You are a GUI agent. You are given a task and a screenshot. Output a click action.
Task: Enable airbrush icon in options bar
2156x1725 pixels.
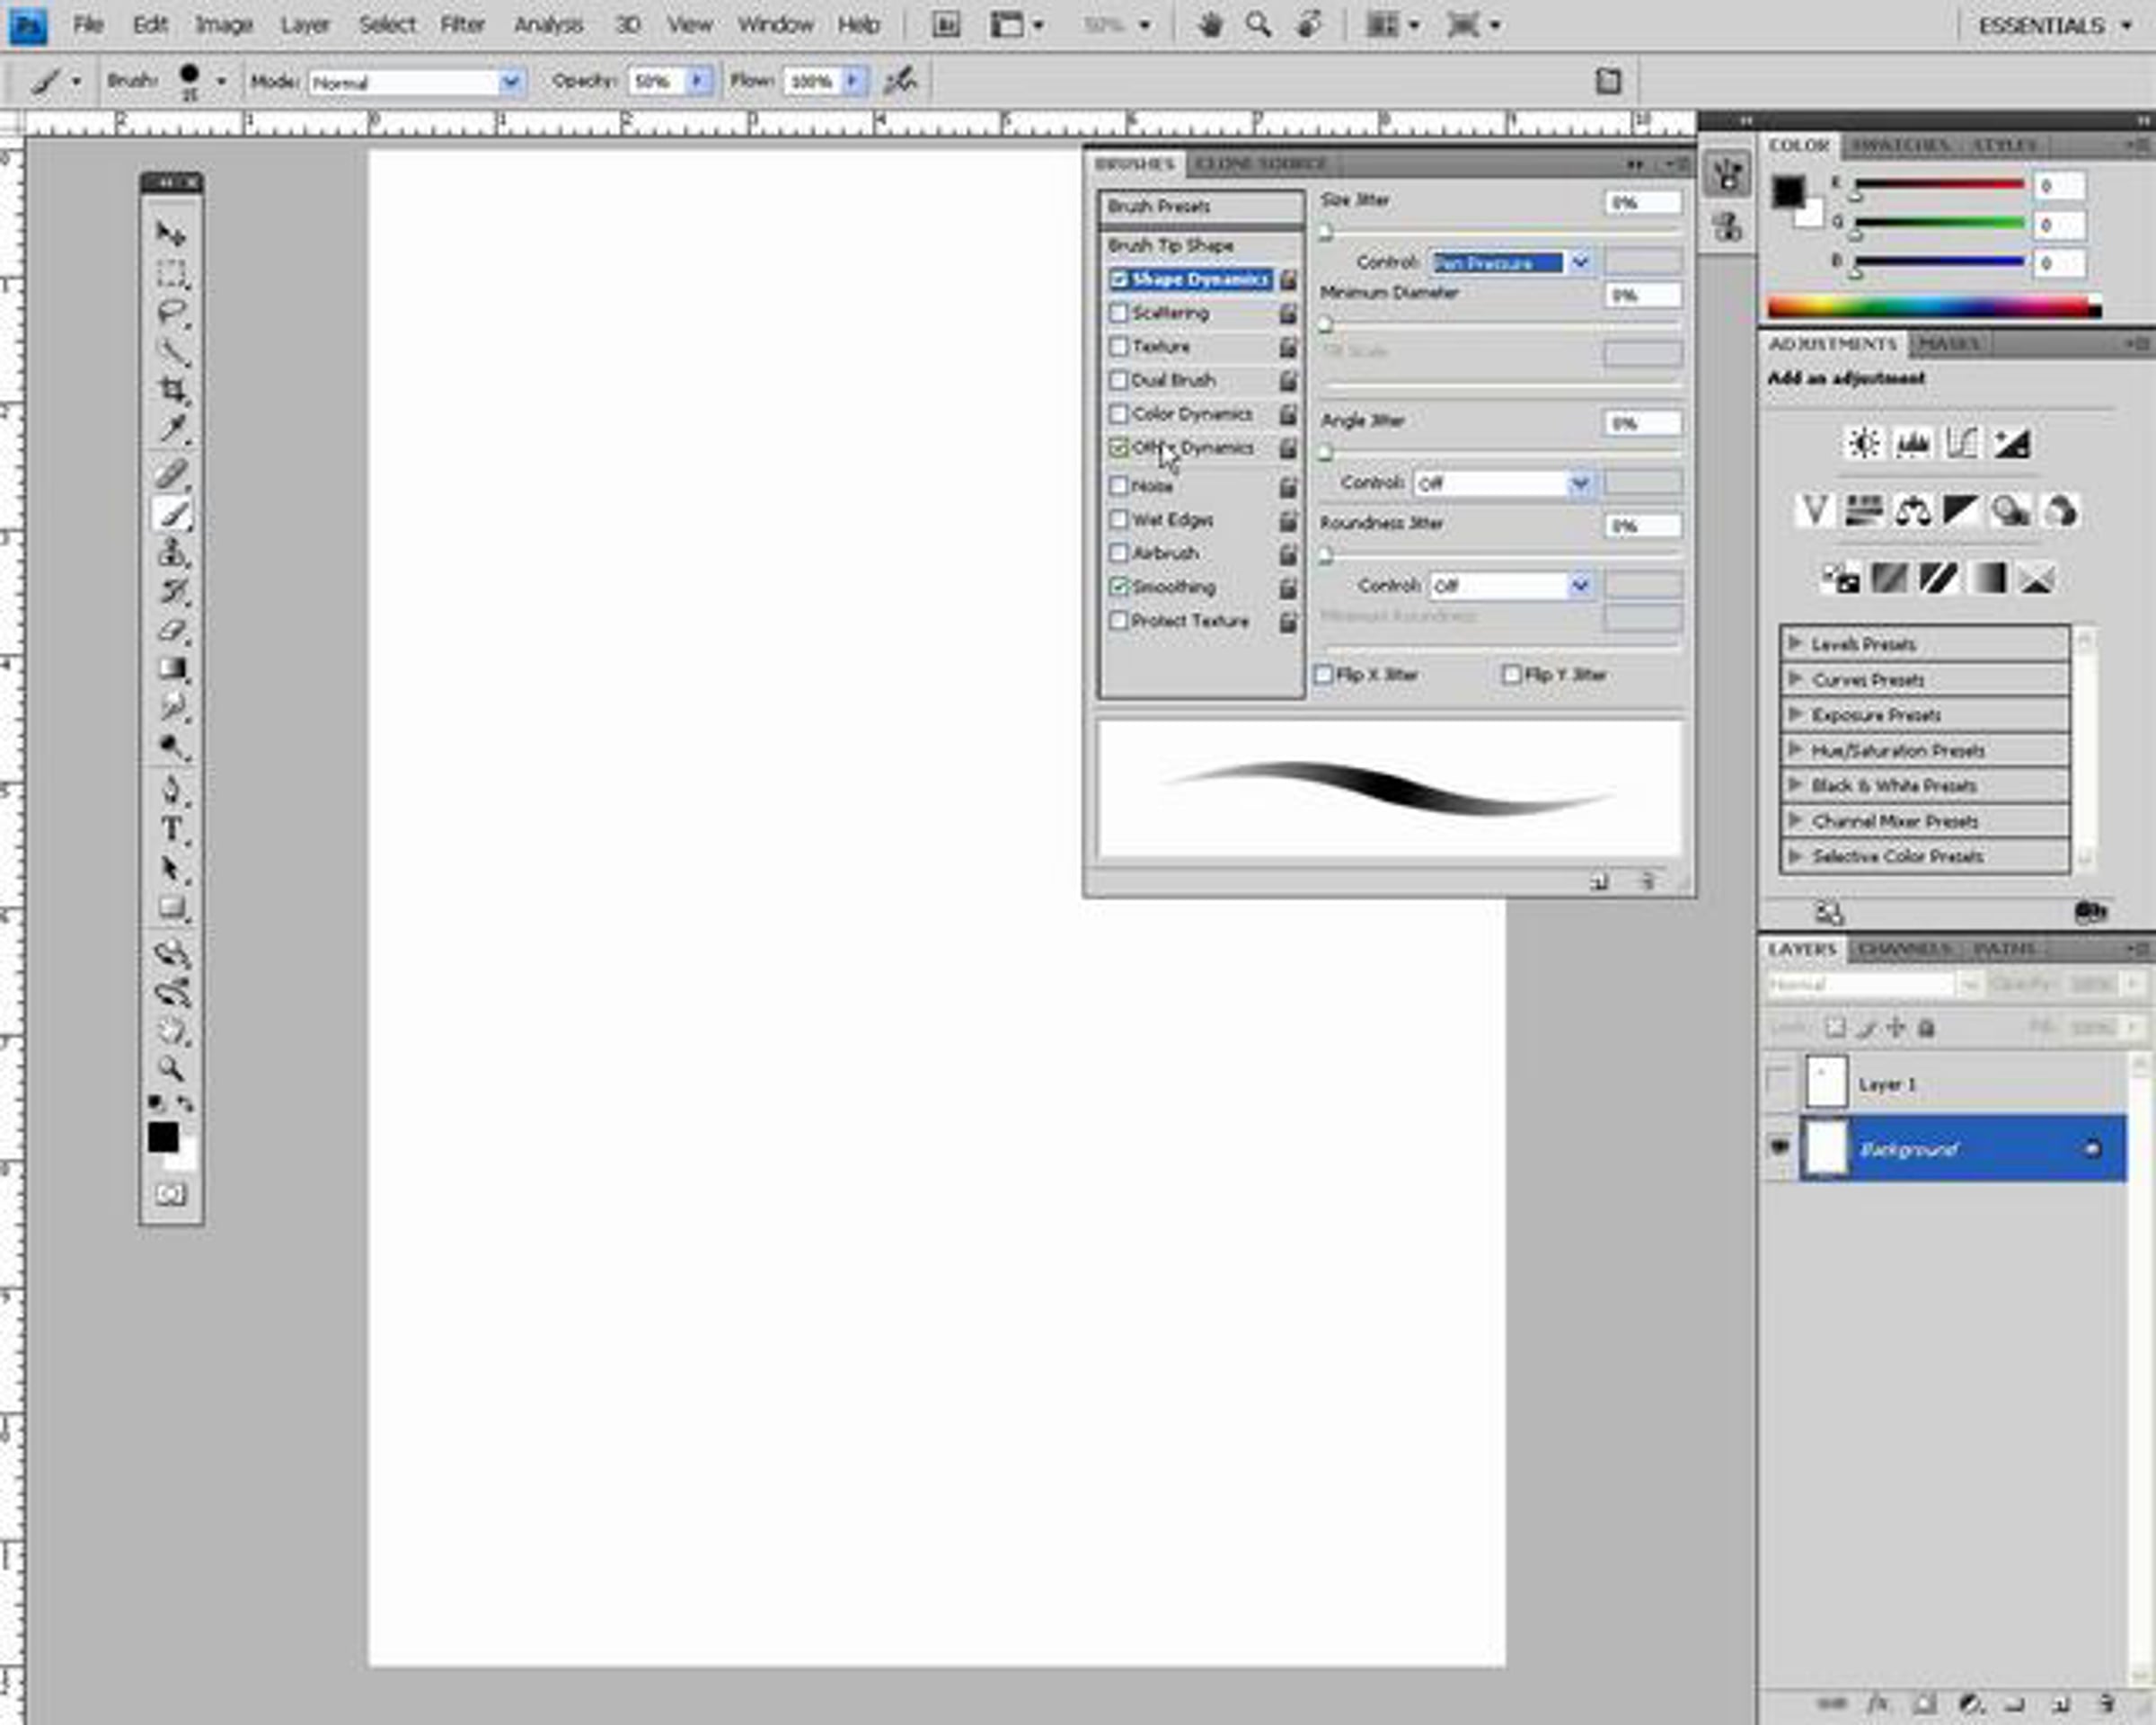point(900,81)
